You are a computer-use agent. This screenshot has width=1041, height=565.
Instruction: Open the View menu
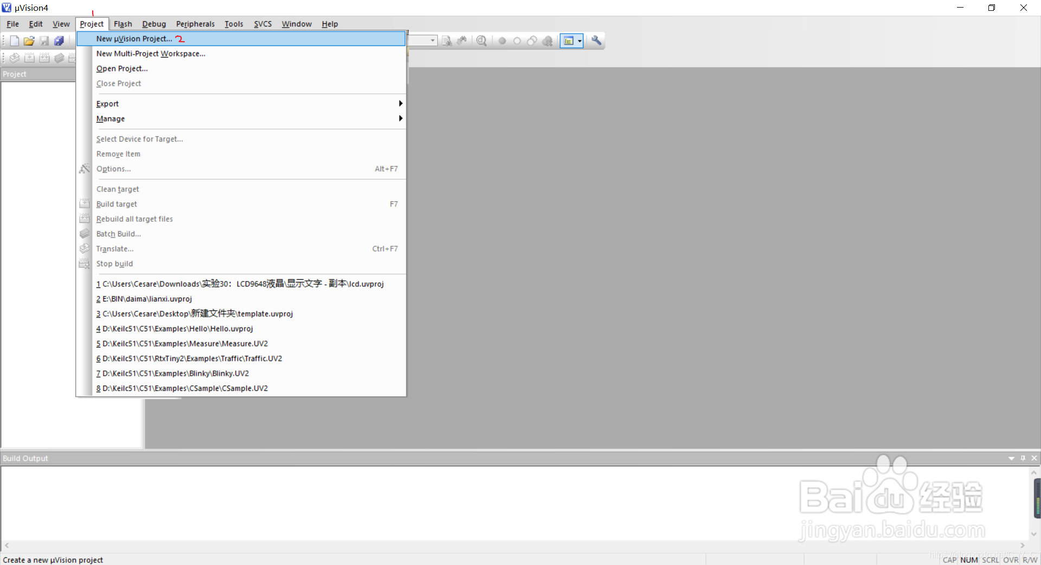(61, 24)
